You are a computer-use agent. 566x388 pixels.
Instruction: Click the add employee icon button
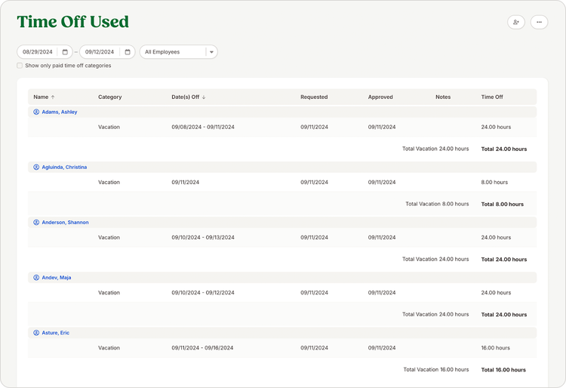tap(516, 22)
